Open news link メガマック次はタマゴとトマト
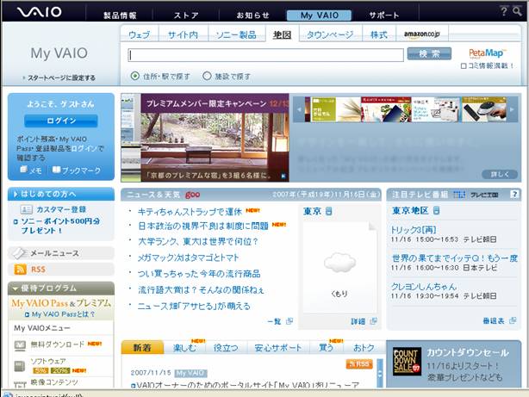The height and width of the screenshot is (397, 529). (x=189, y=257)
